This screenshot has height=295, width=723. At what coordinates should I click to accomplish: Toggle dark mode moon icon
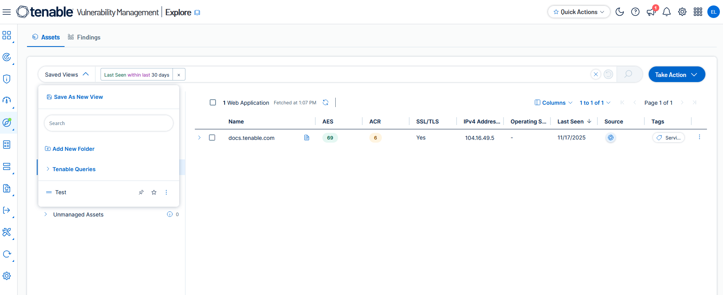pos(620,12)
